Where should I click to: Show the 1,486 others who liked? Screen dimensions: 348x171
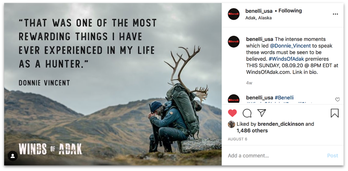pos(252,131)
